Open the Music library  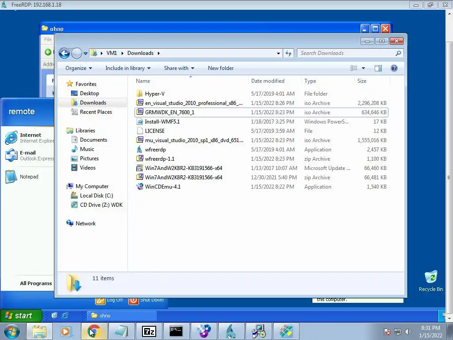[x=87, y=149]
